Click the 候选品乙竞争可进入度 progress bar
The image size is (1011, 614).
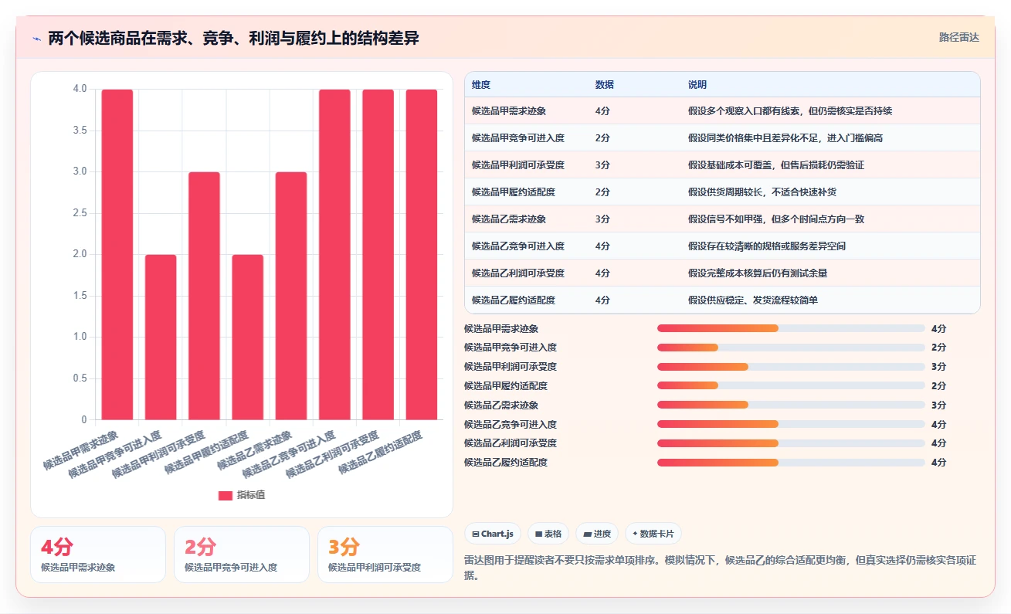click(791, 424)
